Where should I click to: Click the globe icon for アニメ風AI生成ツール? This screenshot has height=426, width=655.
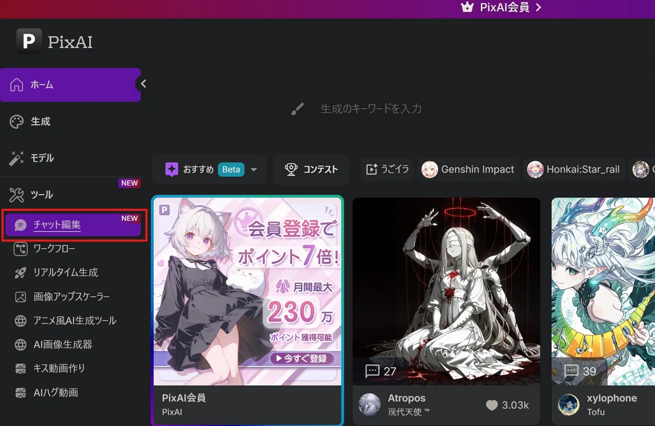[21, 321]
